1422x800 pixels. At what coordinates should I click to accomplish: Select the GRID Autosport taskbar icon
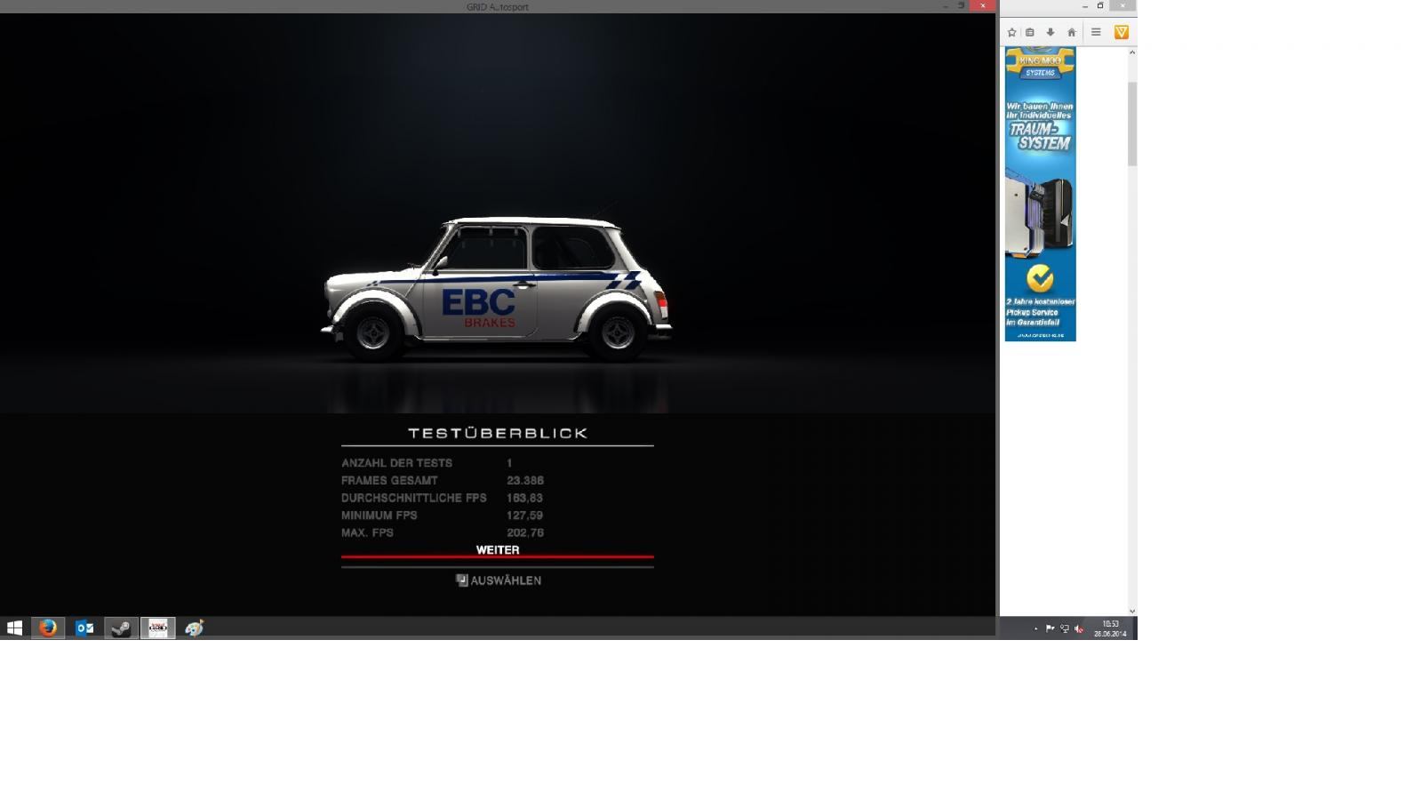pos(157,628)
